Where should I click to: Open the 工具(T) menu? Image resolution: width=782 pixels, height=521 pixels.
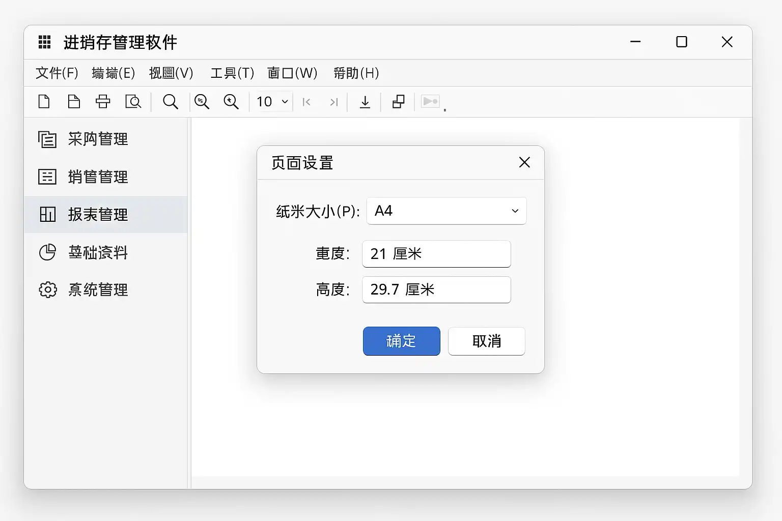(232, 73)
